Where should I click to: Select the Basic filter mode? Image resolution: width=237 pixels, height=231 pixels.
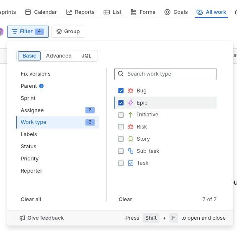point(29,56)
